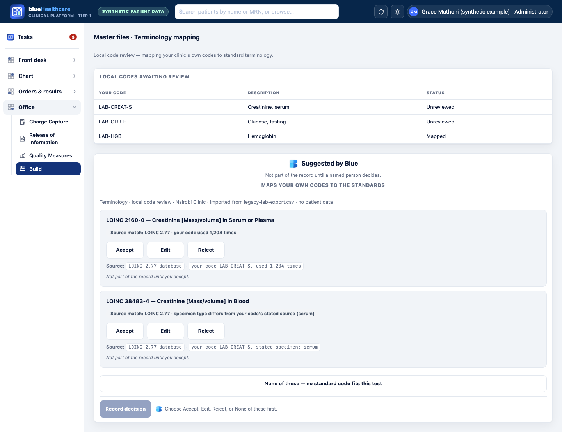The height and width of the screenshot is (432, 562).
Task: Accept the LOINC 2160-0 suggestion
Action: pos(125,250)
